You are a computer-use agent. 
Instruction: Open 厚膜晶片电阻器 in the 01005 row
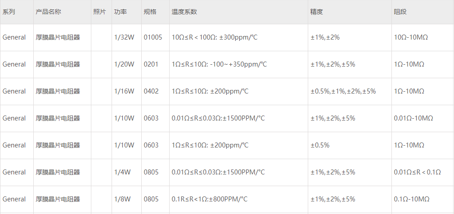click(58, 37)
